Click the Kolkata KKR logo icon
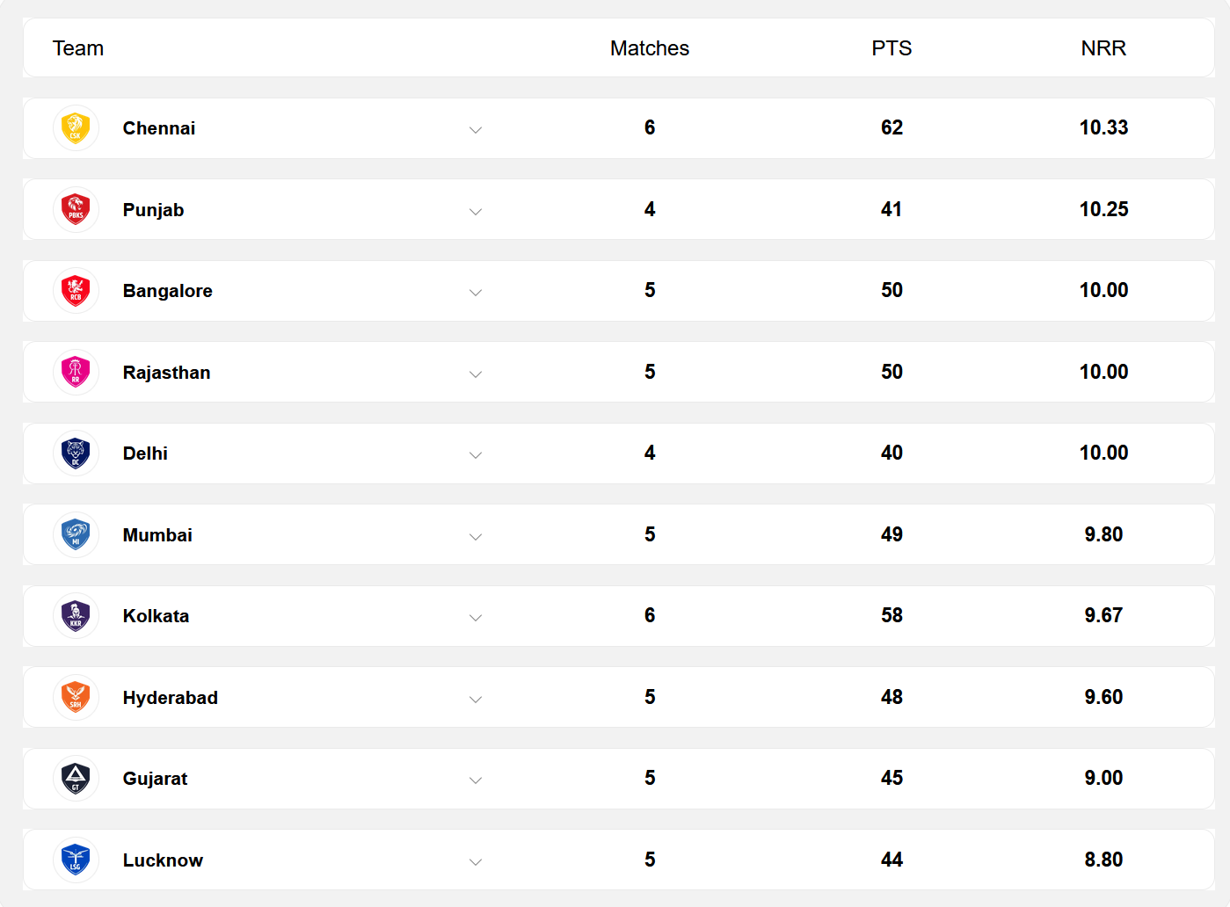This screenshot has width=1230, height=907. [x=76, y=616]
